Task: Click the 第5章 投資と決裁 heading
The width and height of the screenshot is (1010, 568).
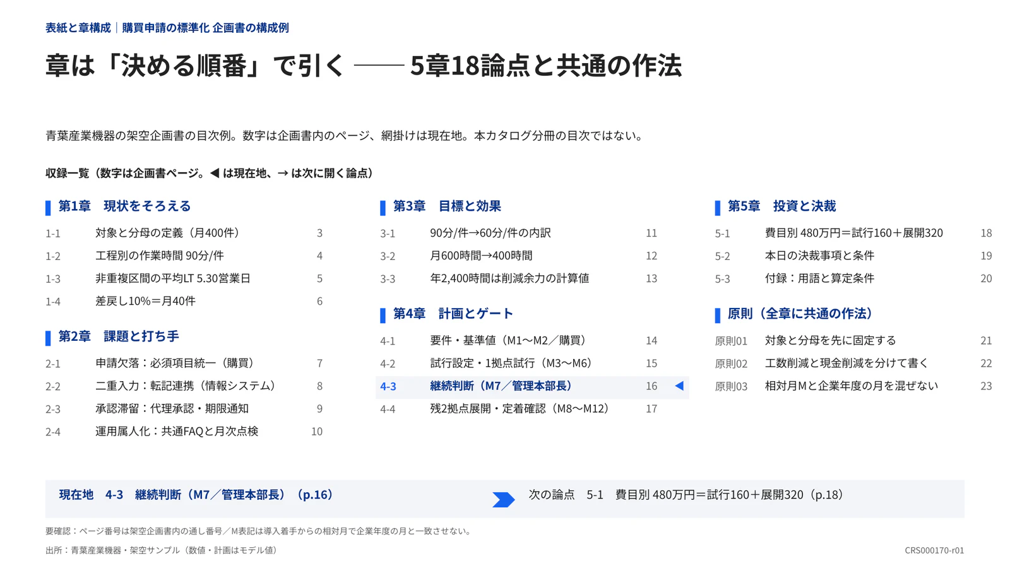Action: [x=781, y=206]
